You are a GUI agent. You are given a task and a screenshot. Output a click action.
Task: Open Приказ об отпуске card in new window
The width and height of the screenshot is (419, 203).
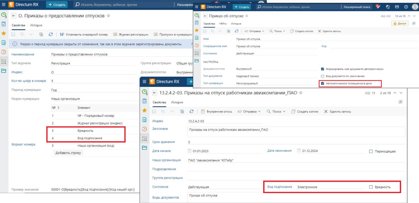point(414,24)
